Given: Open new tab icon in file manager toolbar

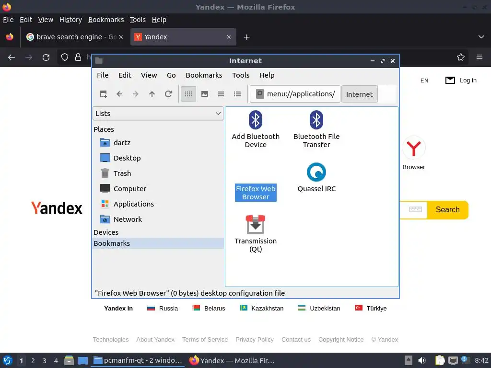Looking at the screenshot, I should [103, 94].
